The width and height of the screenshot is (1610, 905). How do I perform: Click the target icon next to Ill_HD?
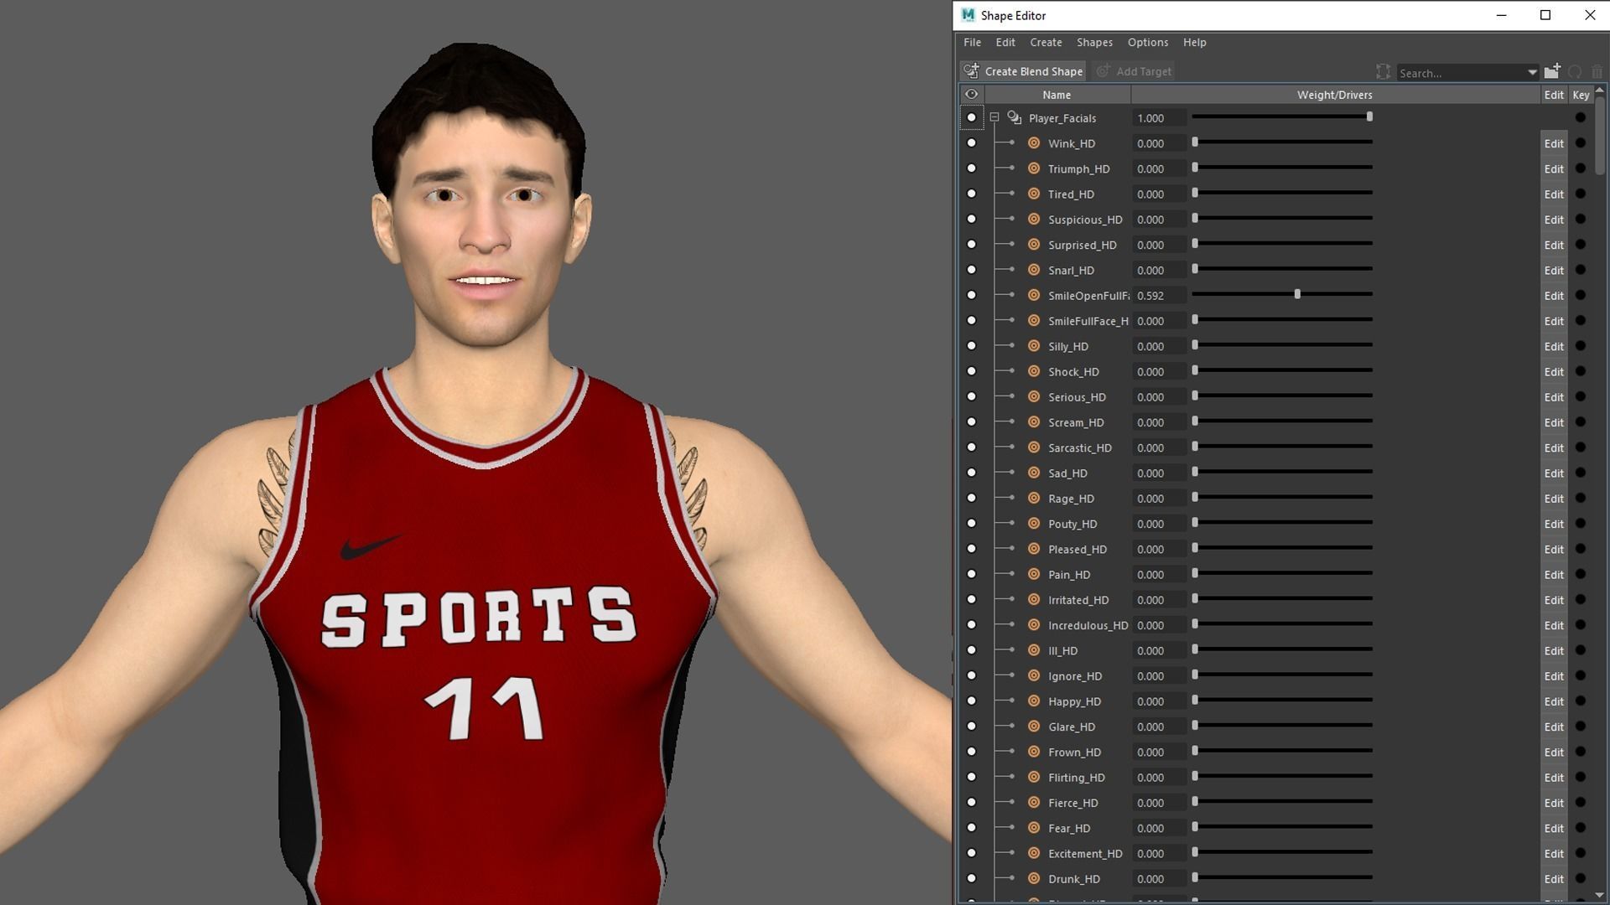point(1034,650)
